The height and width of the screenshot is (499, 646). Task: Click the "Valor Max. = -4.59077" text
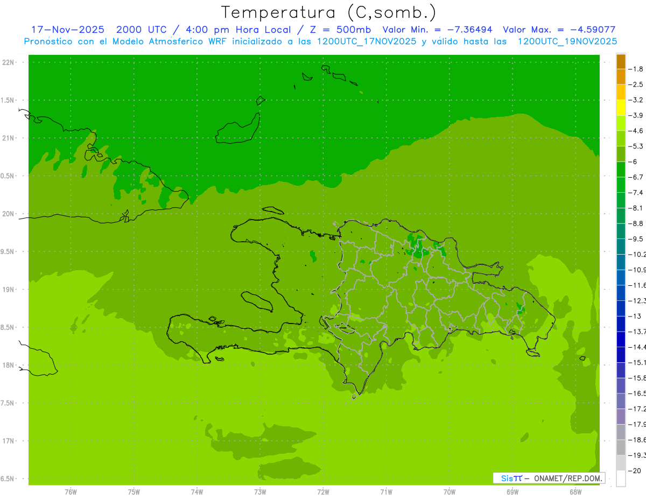(x=559, y=30)
